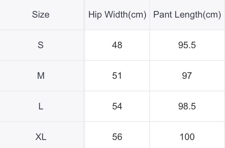Click the word Pant in the header
This screenshot has height=148, width=225.
point(163,15)
